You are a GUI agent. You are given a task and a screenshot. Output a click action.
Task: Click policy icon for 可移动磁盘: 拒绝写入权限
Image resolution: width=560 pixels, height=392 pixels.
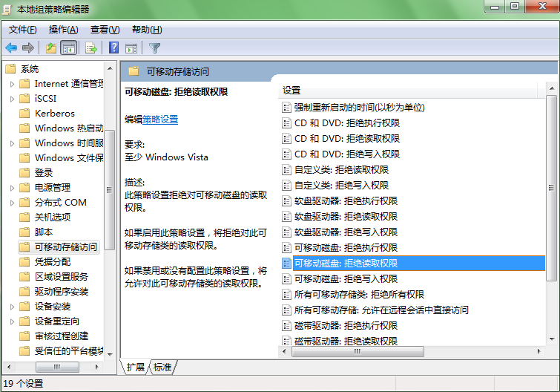286,278
